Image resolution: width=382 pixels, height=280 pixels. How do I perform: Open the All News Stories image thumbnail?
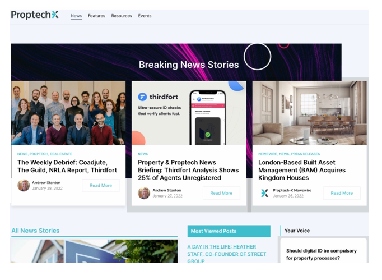94,251
